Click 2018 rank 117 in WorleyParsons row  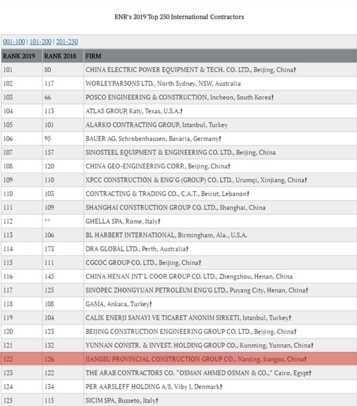pyautogui.click(x=63, y=83)
